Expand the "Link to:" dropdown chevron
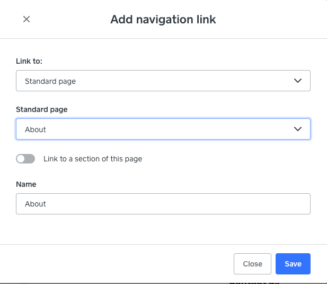This screenshot has height=284, width=327. (x=298, y=81)
